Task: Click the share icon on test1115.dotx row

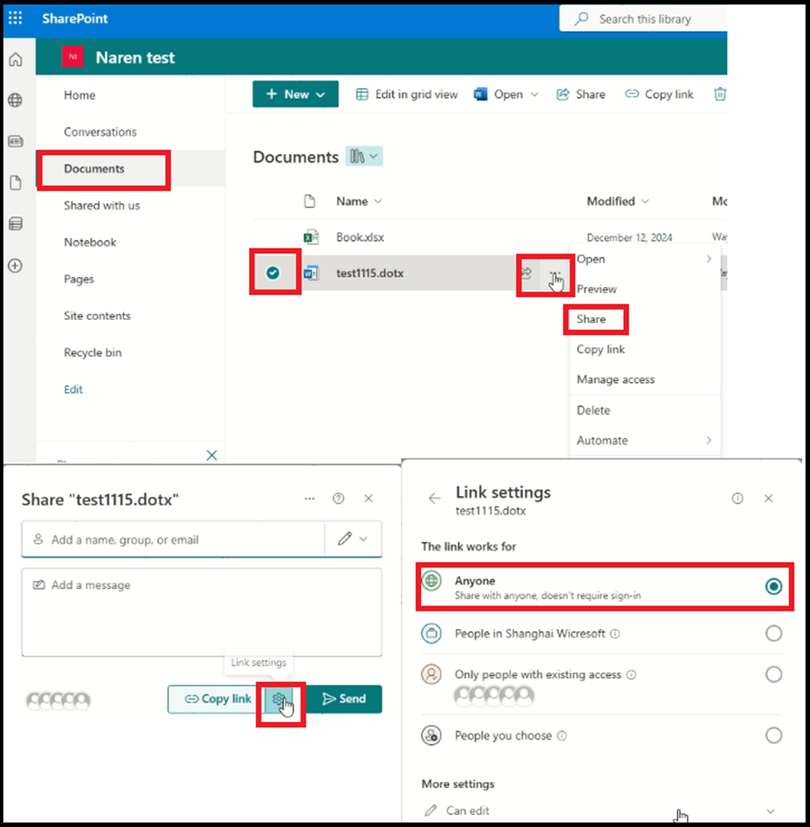Action: (x=526, y=273)
